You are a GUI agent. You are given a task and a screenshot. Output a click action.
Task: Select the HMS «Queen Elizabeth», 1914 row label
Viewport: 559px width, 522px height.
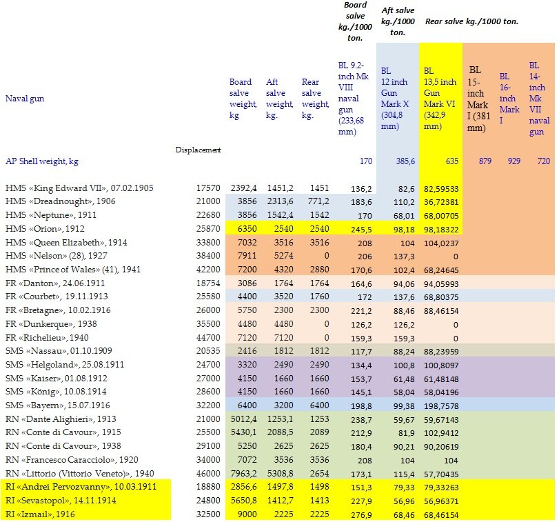(66, 243)
